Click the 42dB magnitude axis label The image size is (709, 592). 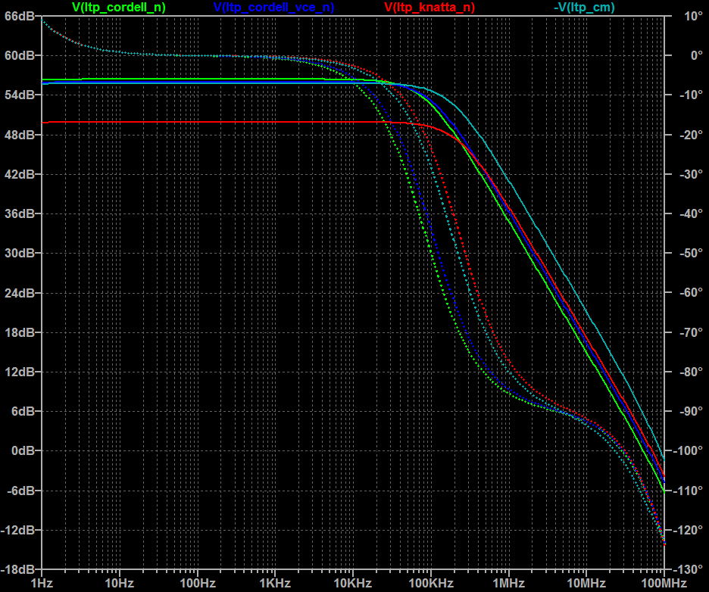pos(20,174)
